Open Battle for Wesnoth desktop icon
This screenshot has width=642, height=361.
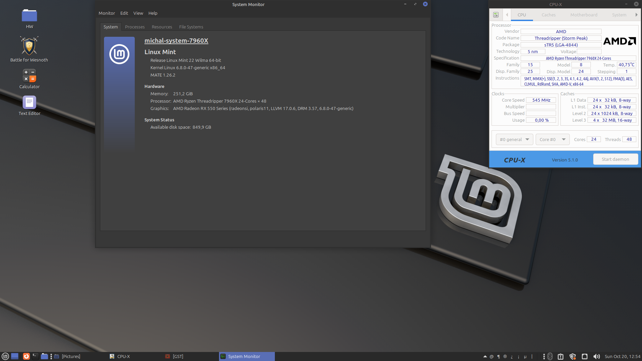[x=29, y=46]
